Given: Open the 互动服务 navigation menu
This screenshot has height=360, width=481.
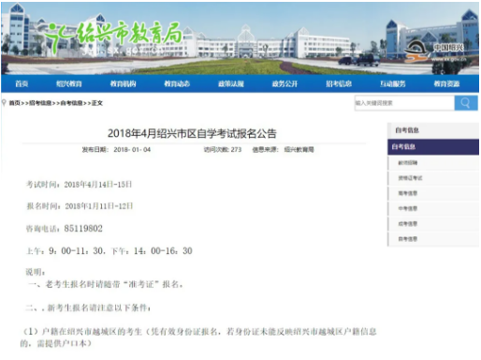Looking at the screenshot, I should (393, 83).
